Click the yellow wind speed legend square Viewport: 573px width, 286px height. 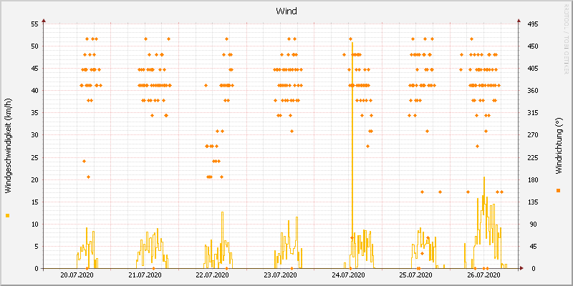pos(8,216)
